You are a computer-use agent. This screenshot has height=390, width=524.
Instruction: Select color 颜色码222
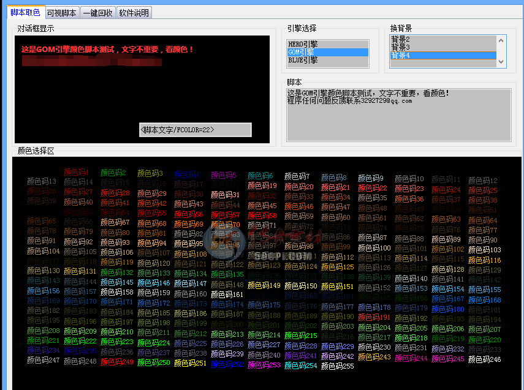(x=80, y=341)
